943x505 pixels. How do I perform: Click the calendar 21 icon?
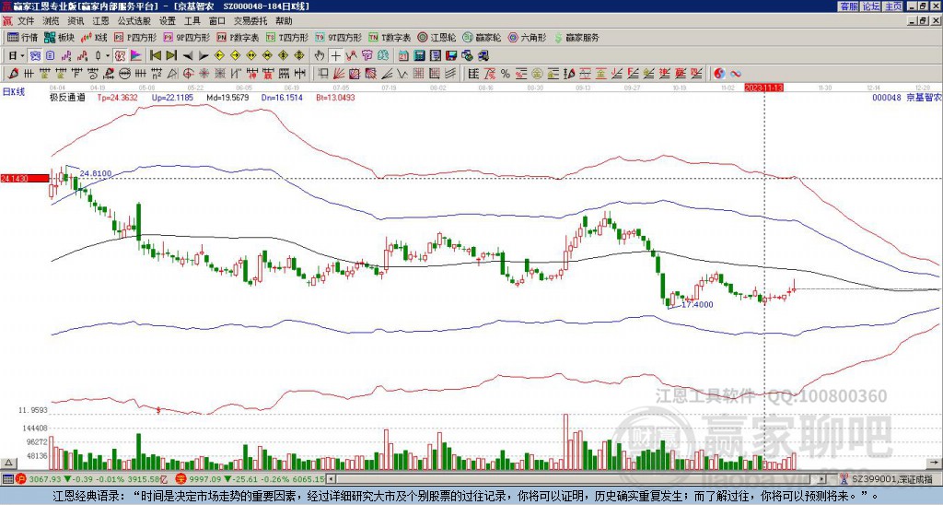[x=403, y=56]
